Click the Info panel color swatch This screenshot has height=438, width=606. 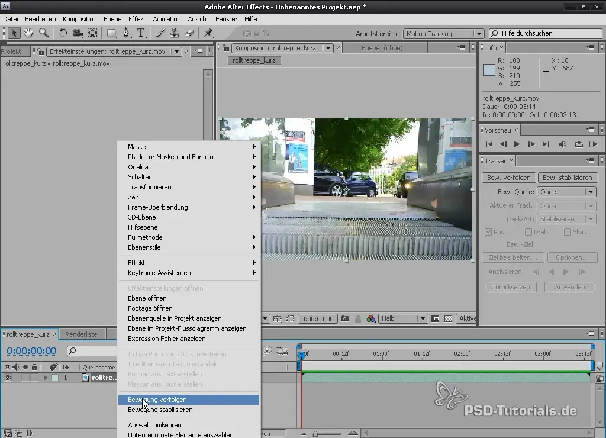coord(489,70)
